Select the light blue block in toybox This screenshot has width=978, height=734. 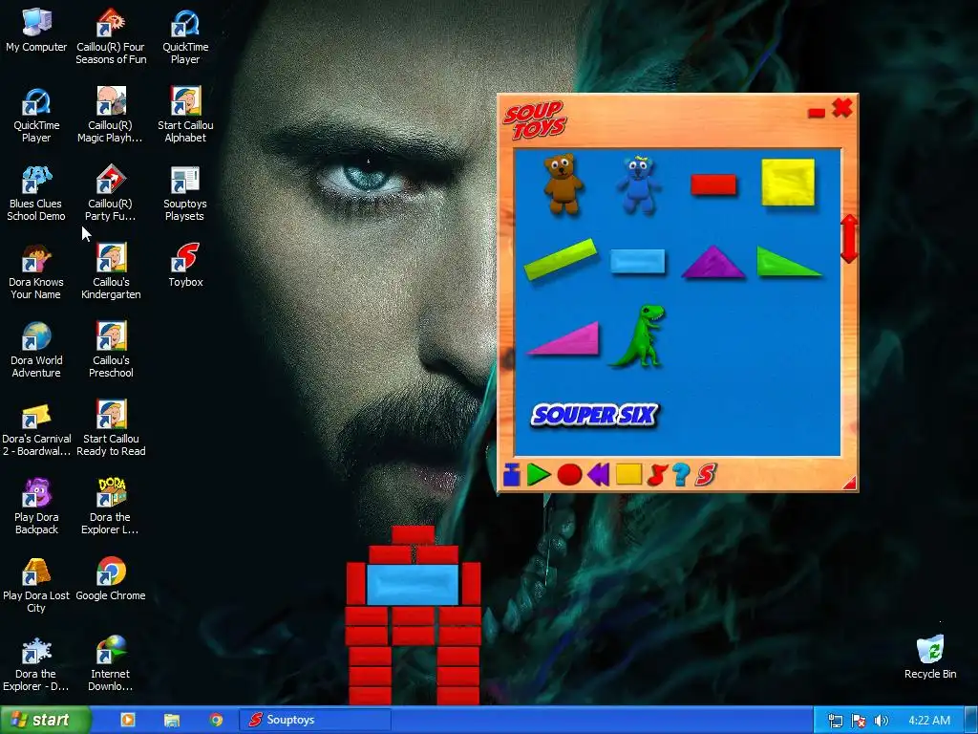(x=637, y=261)
